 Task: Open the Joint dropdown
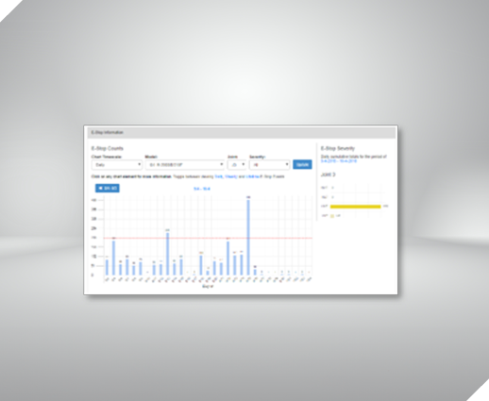pyautogui.click(x=237, y=165)
